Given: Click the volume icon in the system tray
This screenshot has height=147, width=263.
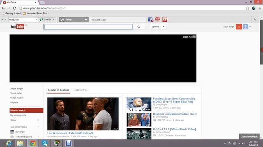Looking at the screenshot, I should point(243,143).
